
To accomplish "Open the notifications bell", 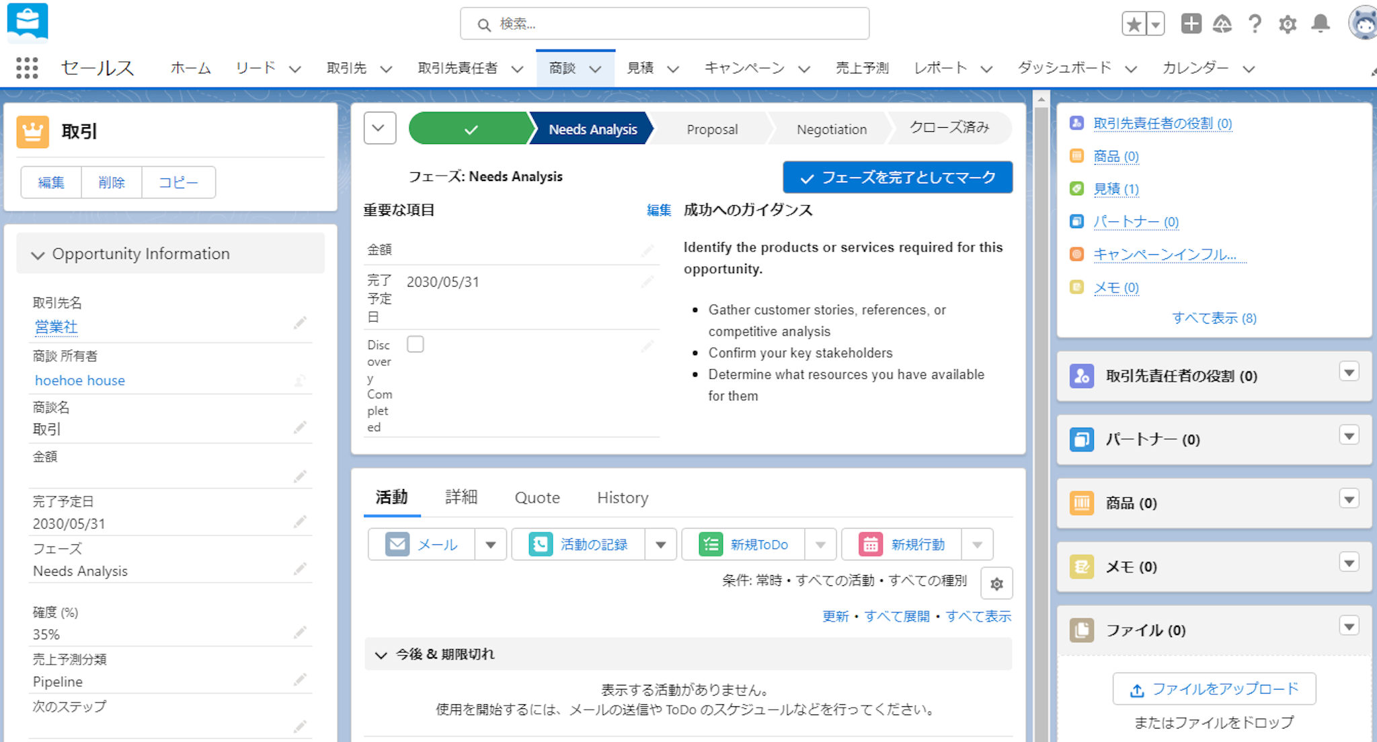I will click(x=1320, y=24).
